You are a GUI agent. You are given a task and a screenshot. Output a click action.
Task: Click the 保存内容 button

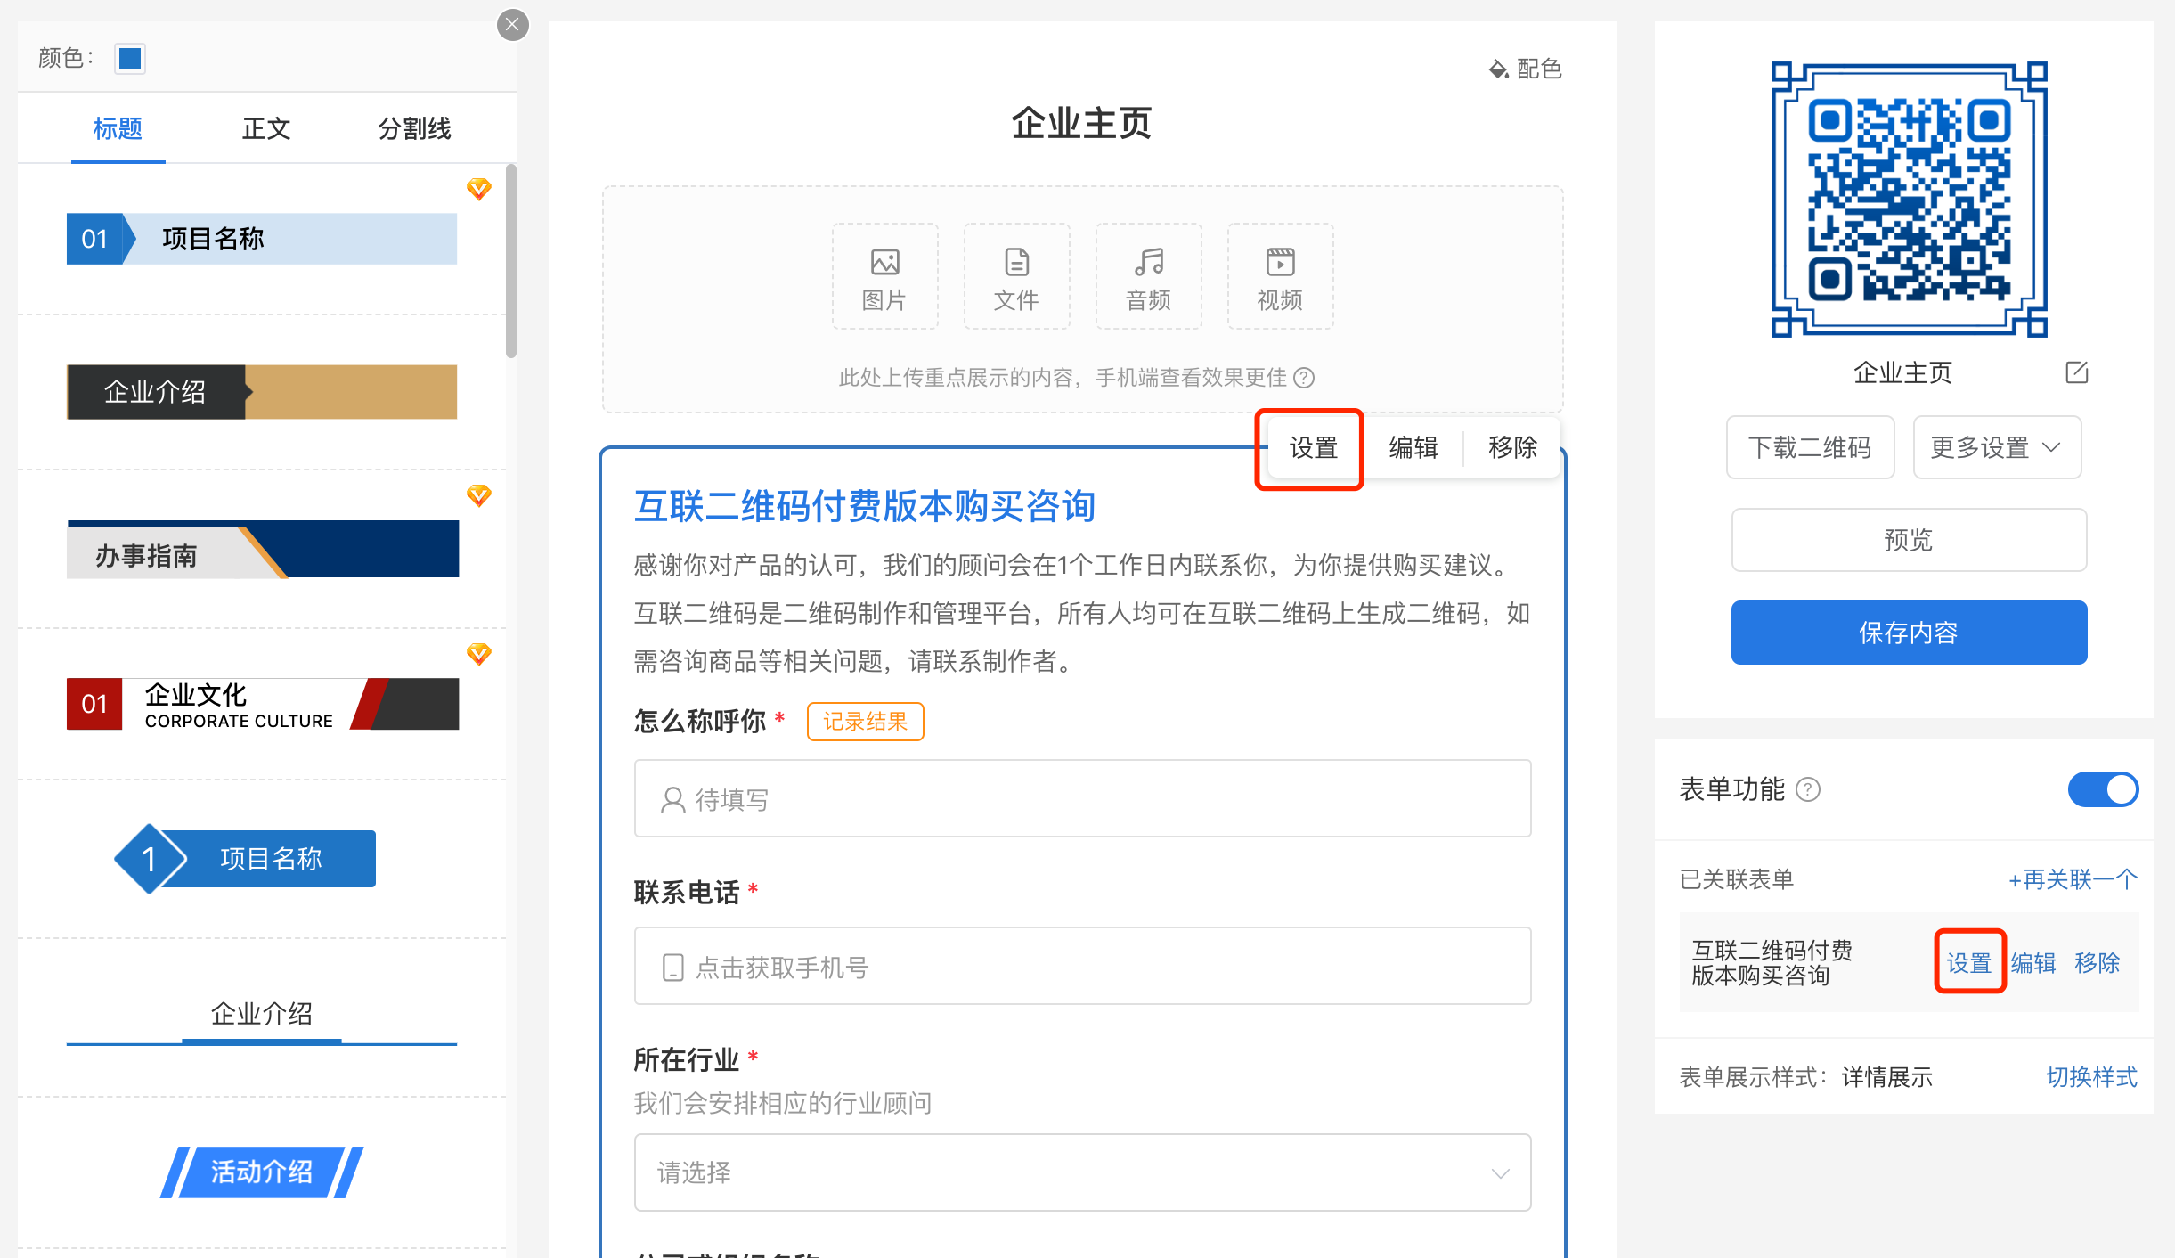[1909, 633]
